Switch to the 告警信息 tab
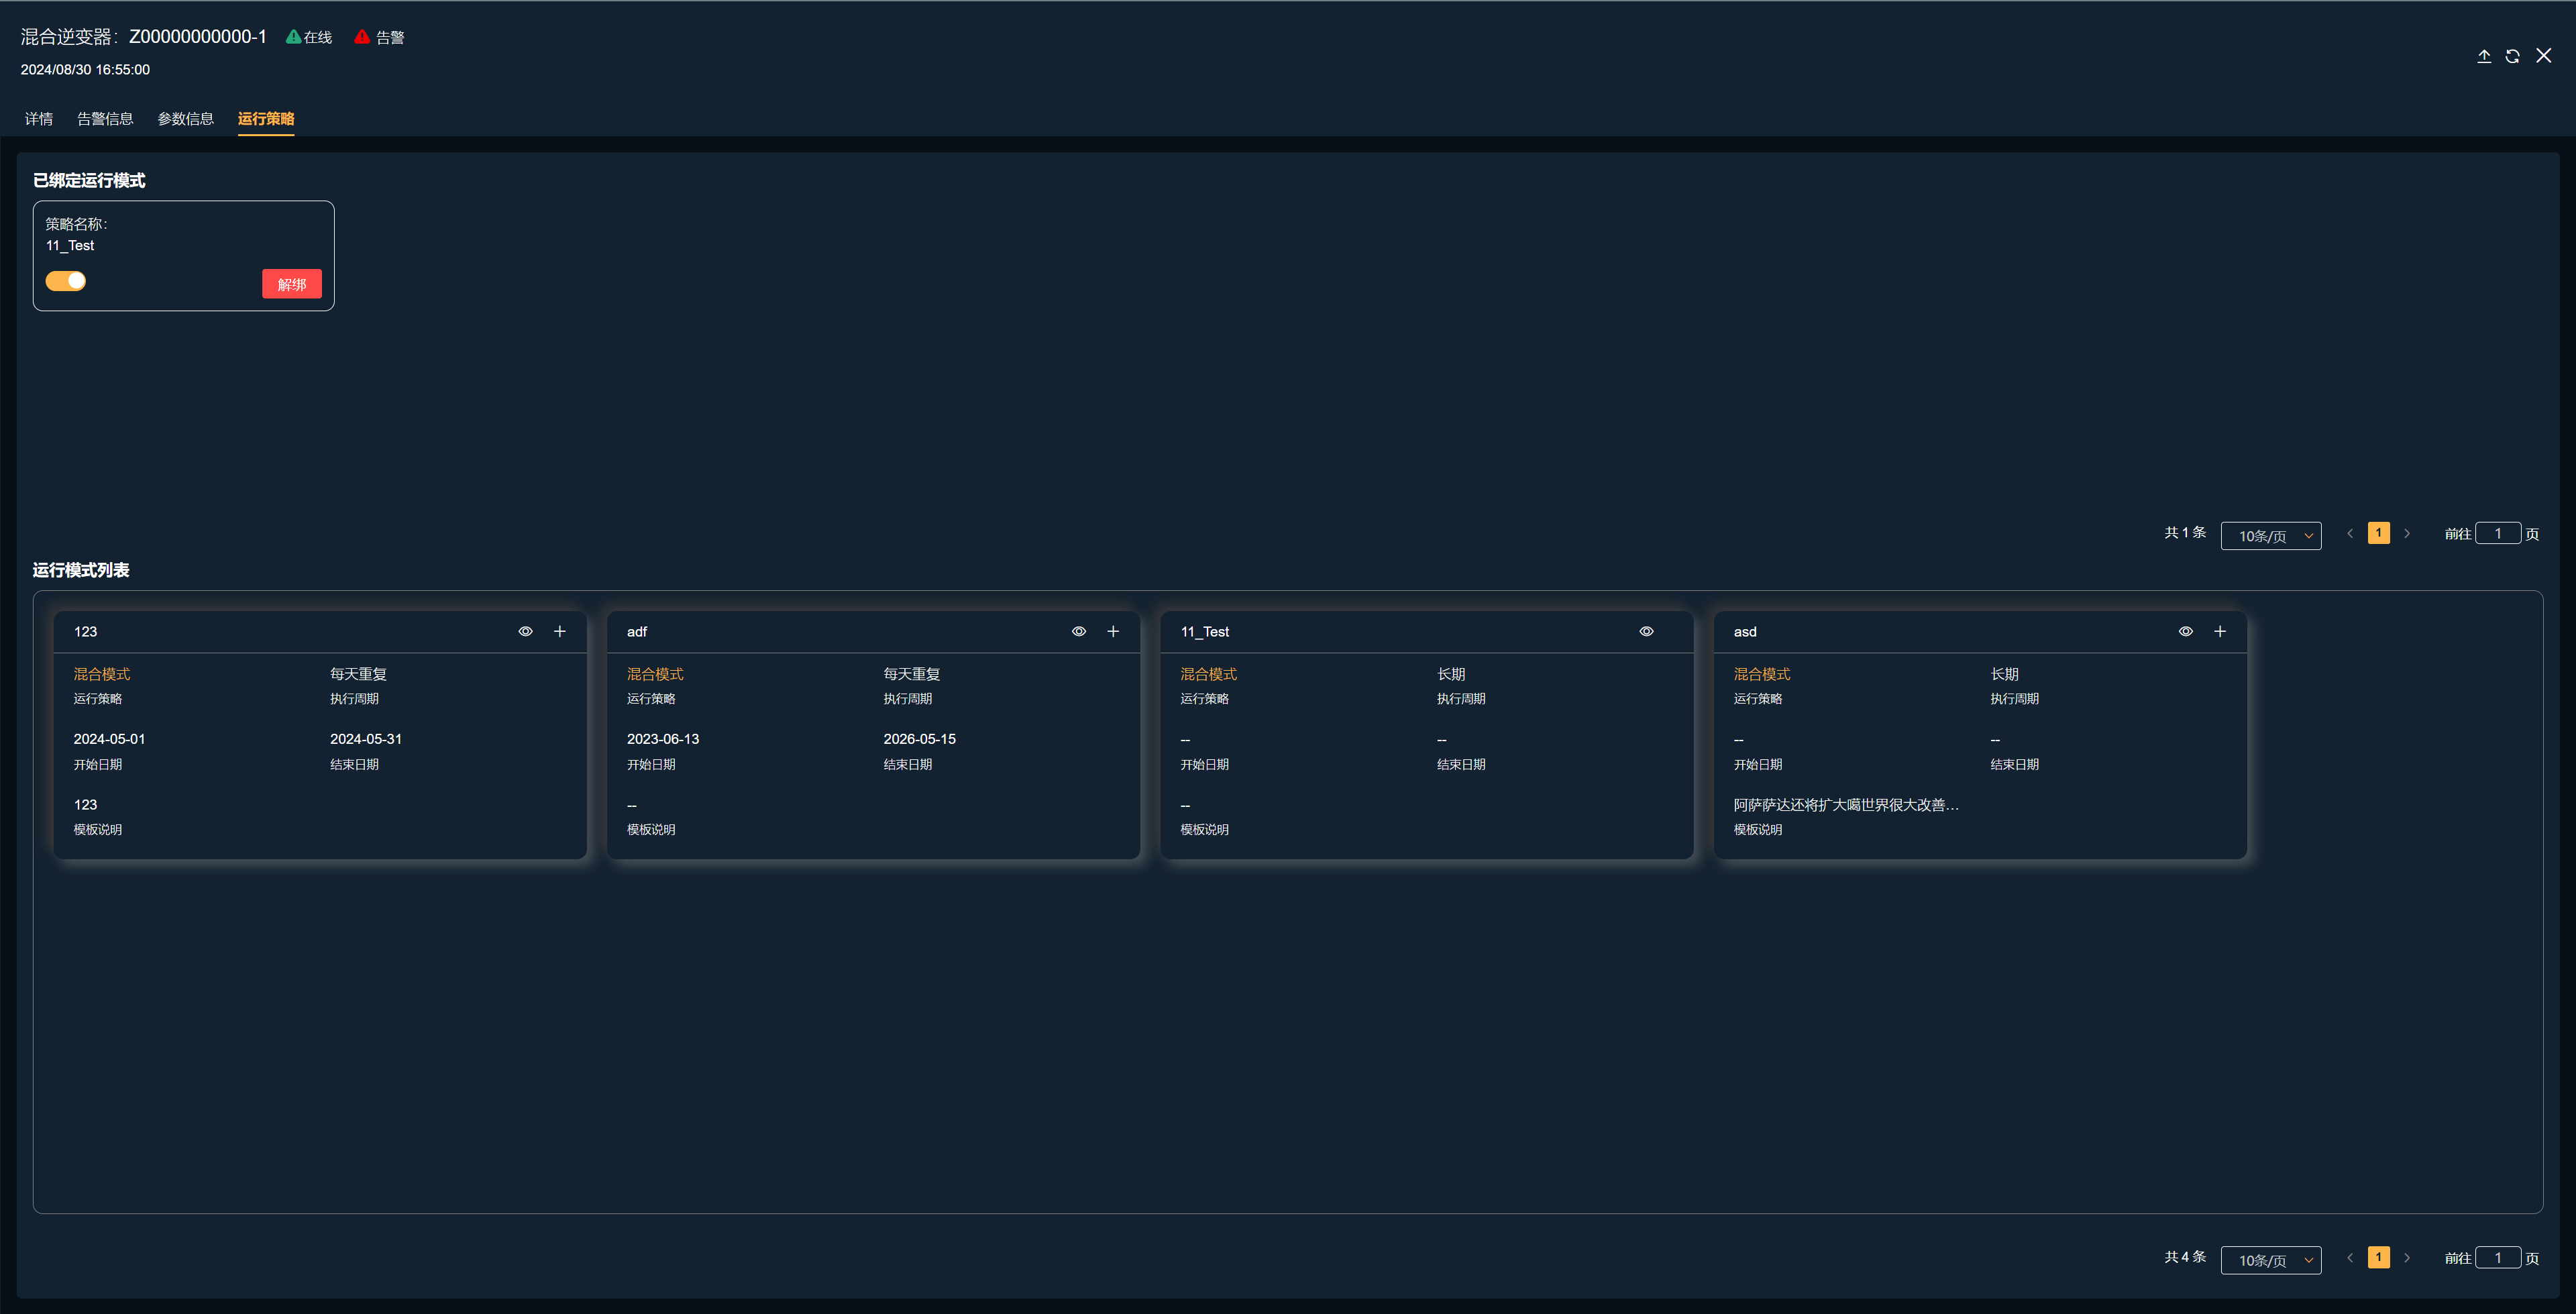 point(105,118)
